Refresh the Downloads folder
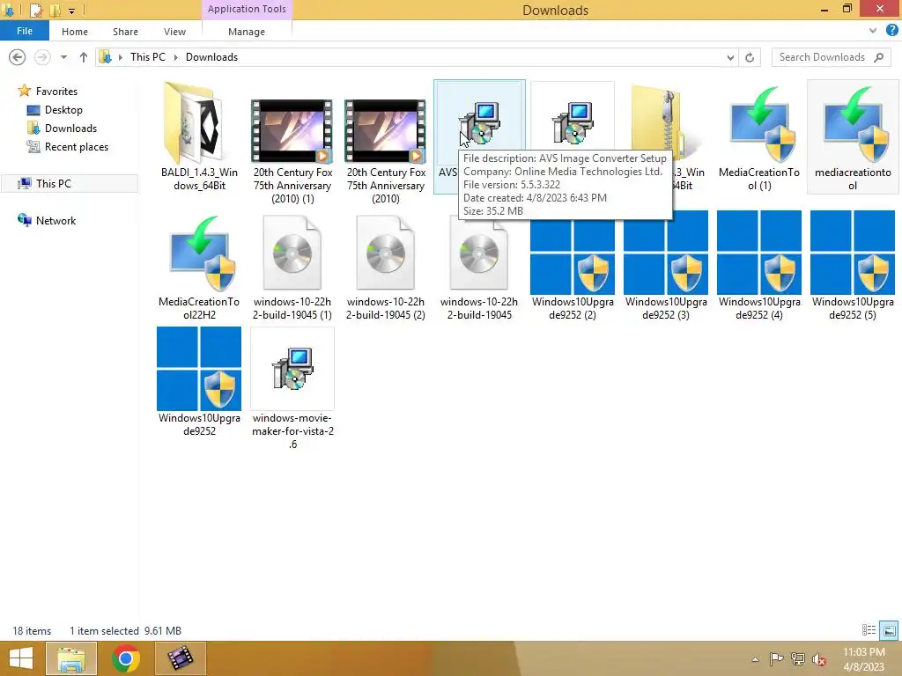Image resolution: width=902 pixels, height=676 pixels. coord(750,57)
